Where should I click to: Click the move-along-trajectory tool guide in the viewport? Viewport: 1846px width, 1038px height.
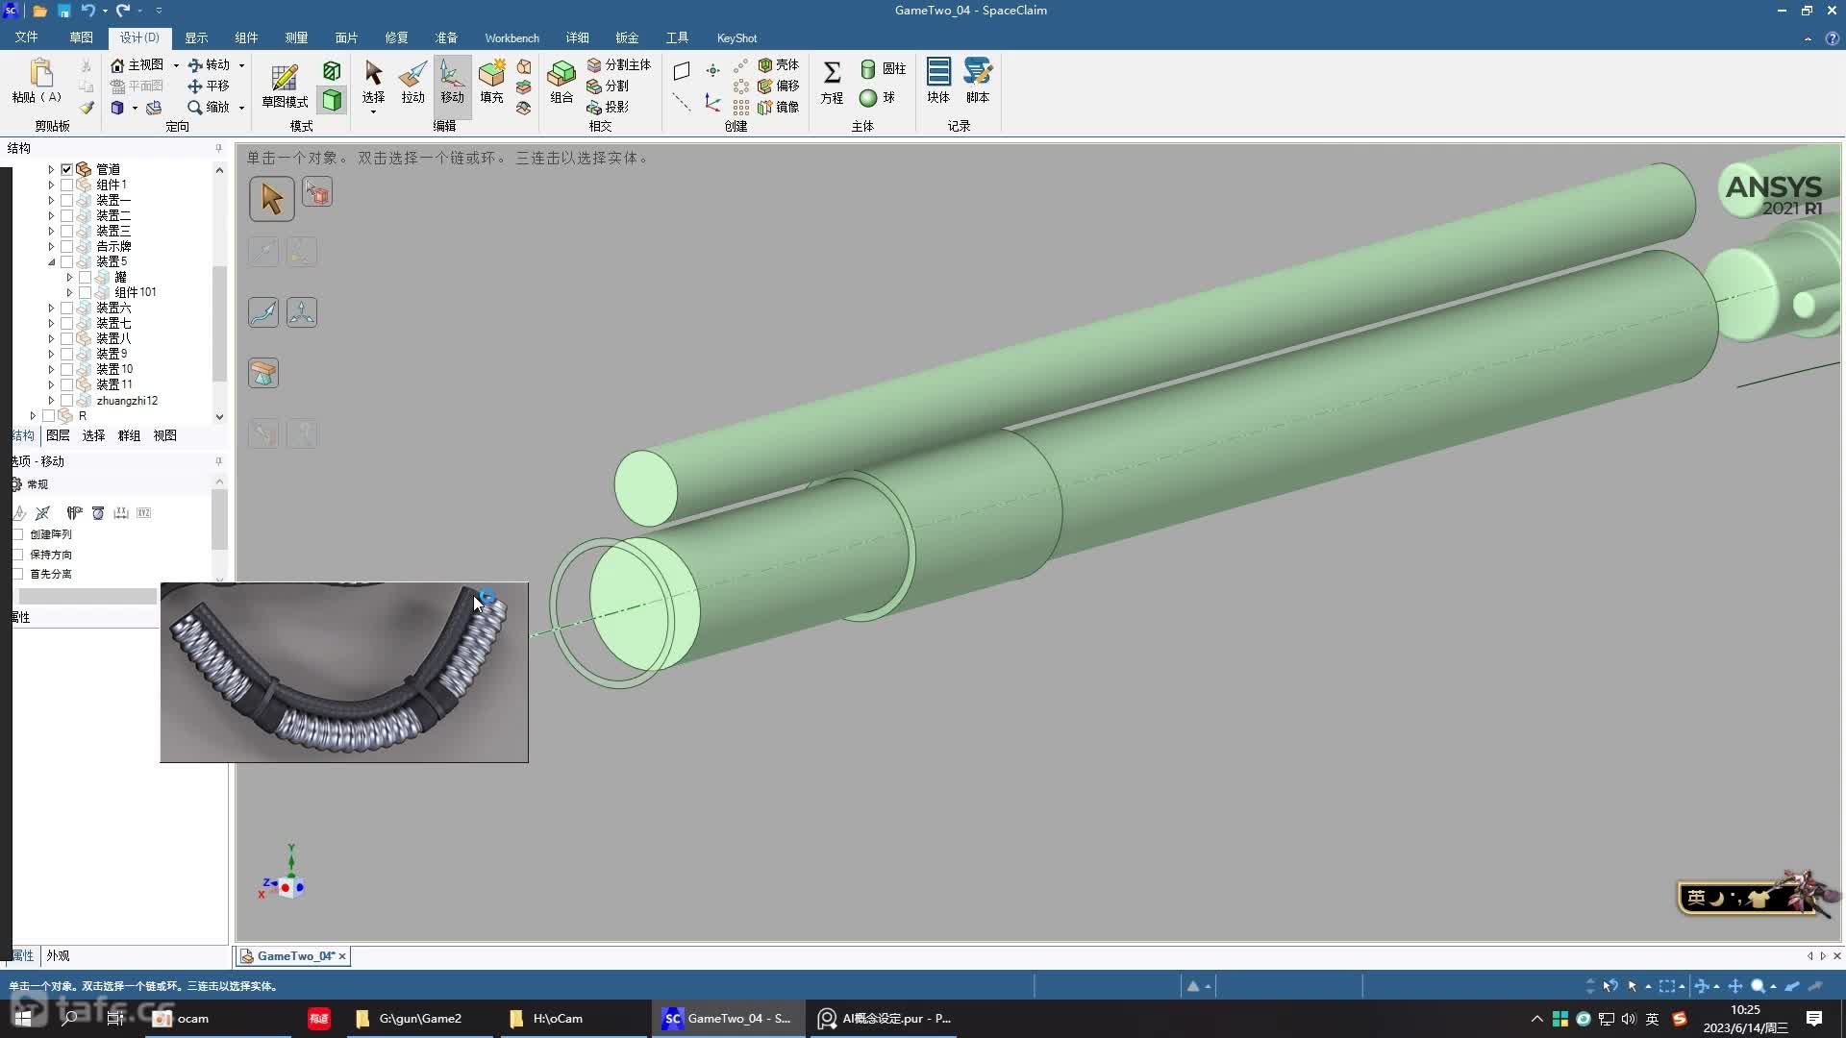point(263,312)
